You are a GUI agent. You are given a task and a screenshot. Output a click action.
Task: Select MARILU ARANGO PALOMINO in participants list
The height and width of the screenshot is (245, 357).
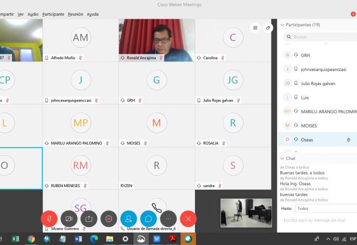328,111
